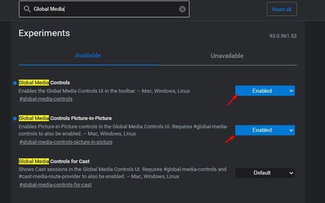The height and width of the screenshot is (203, 325).
Task: Click the Global Media Controls for Cast title
Action: [54, 161]
